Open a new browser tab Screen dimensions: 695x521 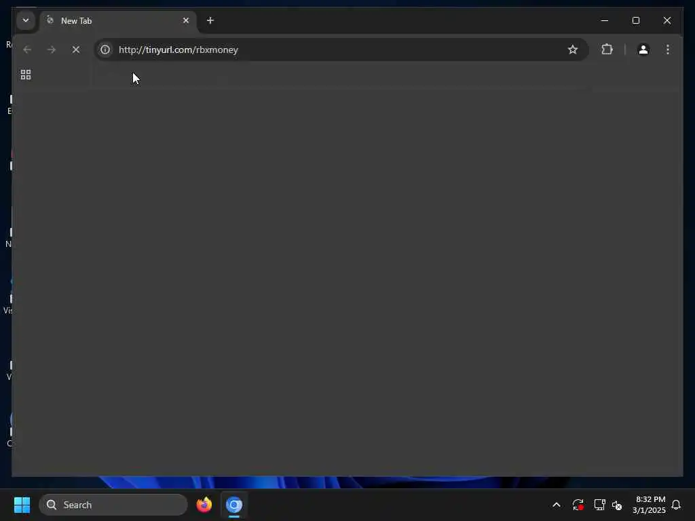click(x=210, y=20)
